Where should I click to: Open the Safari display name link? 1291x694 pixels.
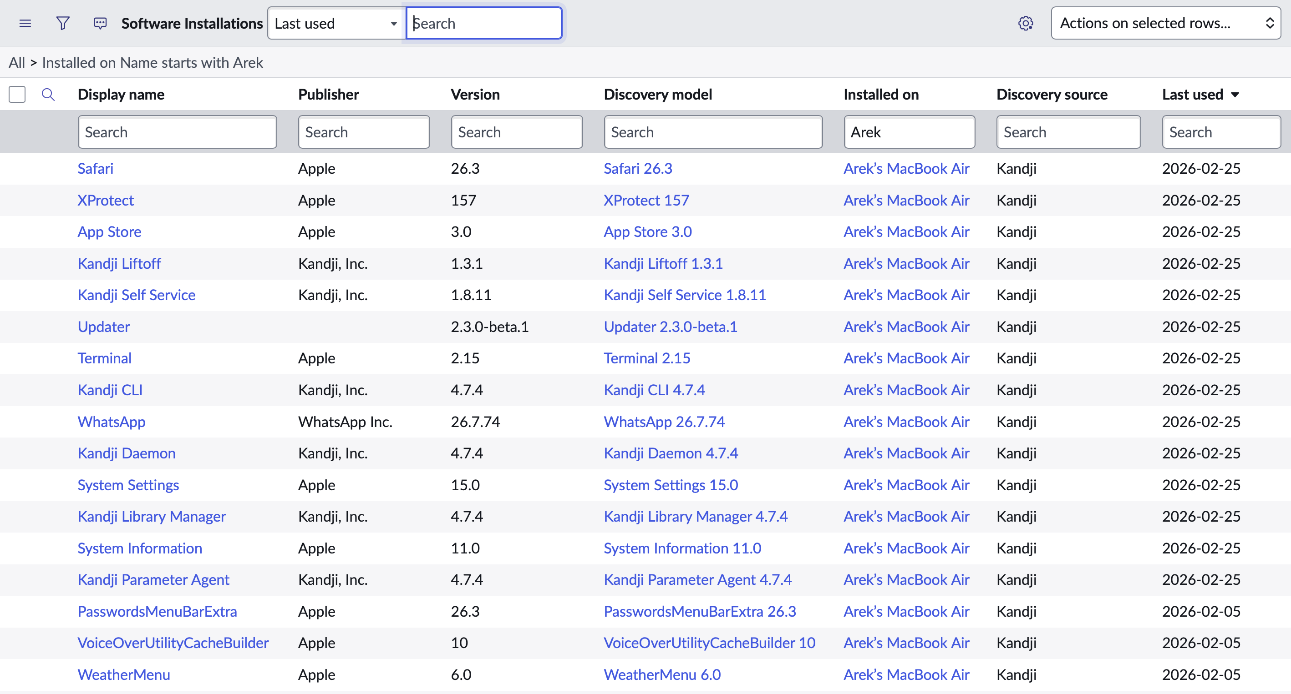coord(95,169)
